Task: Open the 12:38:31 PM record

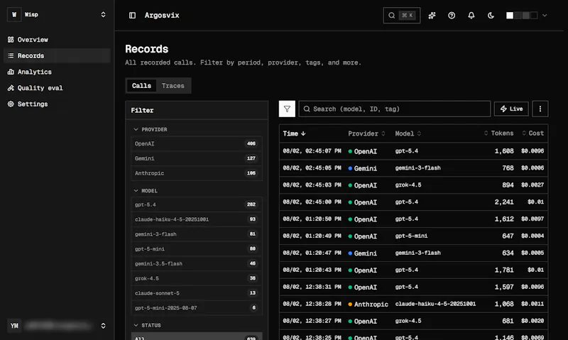Action: click(413, 287)
